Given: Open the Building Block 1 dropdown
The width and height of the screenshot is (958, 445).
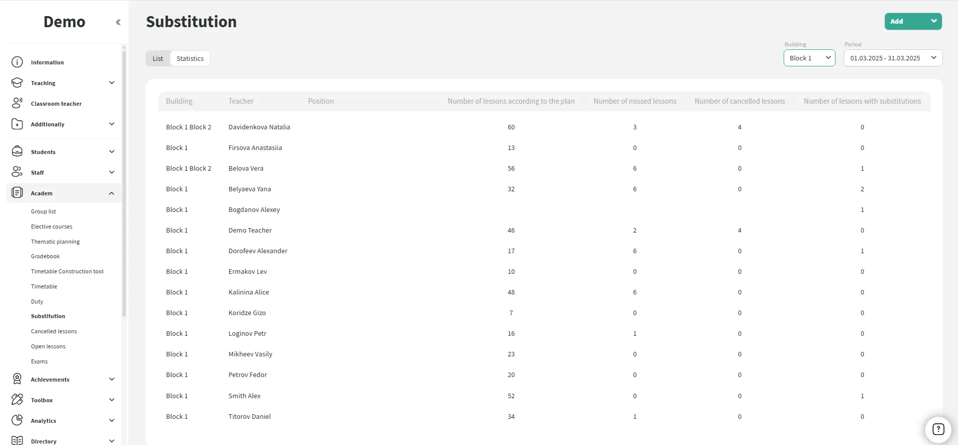Looking at the screenshot, I should [809, 58].
